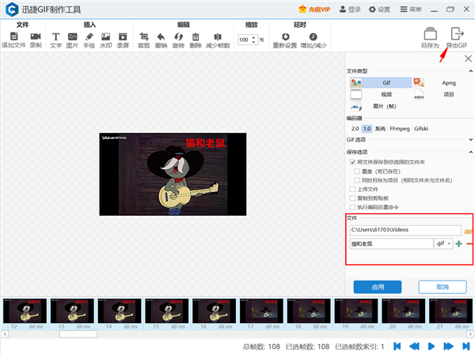
Task: Choose encoder 2.0
Action: click(x=355, y=129)
